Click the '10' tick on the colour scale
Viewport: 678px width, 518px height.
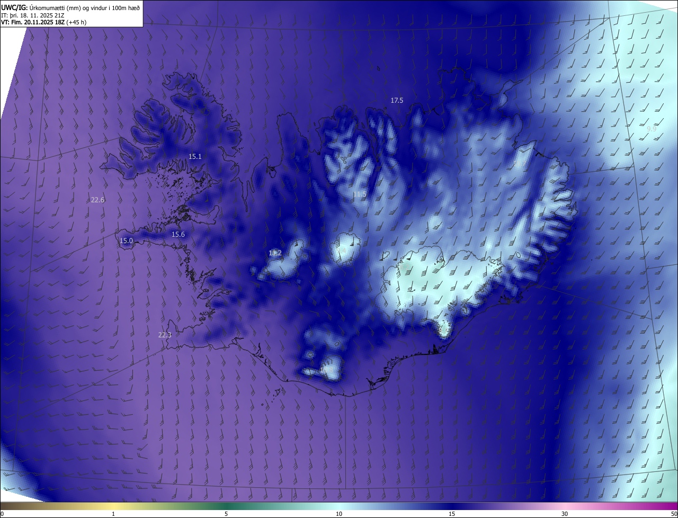tap(339, 514)
